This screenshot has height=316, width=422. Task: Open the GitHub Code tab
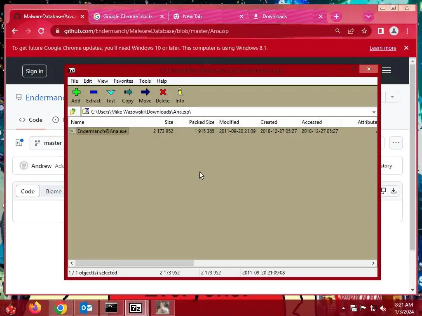tap(30, 120)
